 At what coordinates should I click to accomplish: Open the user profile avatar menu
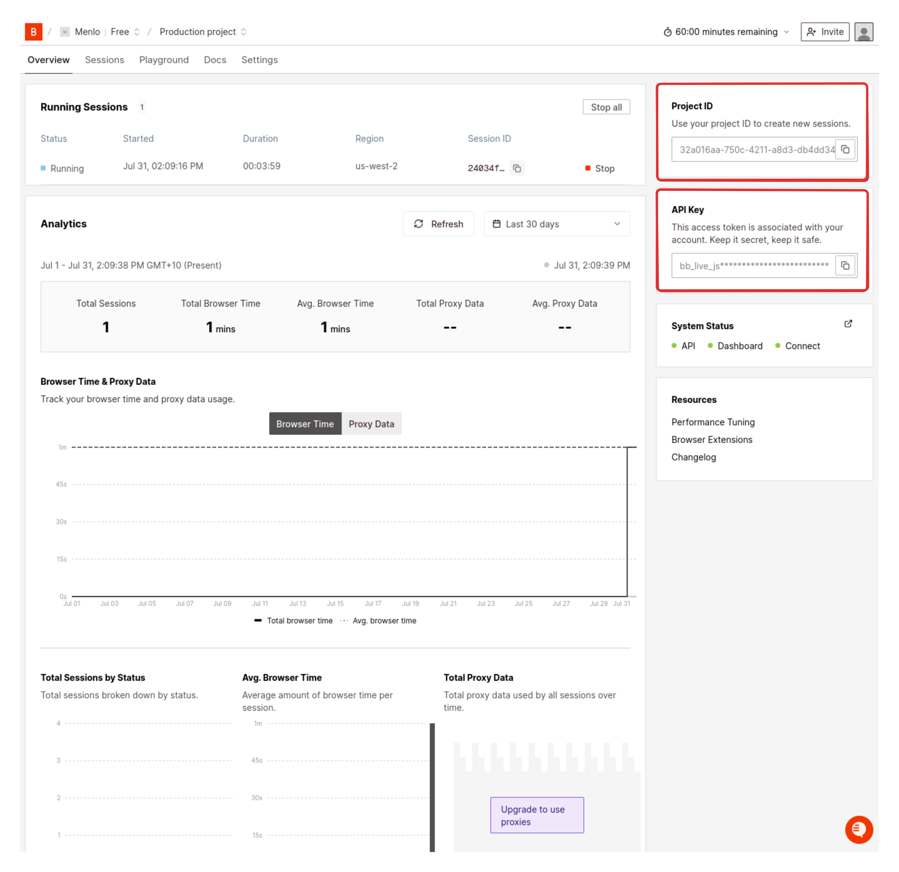coord(864,32)
